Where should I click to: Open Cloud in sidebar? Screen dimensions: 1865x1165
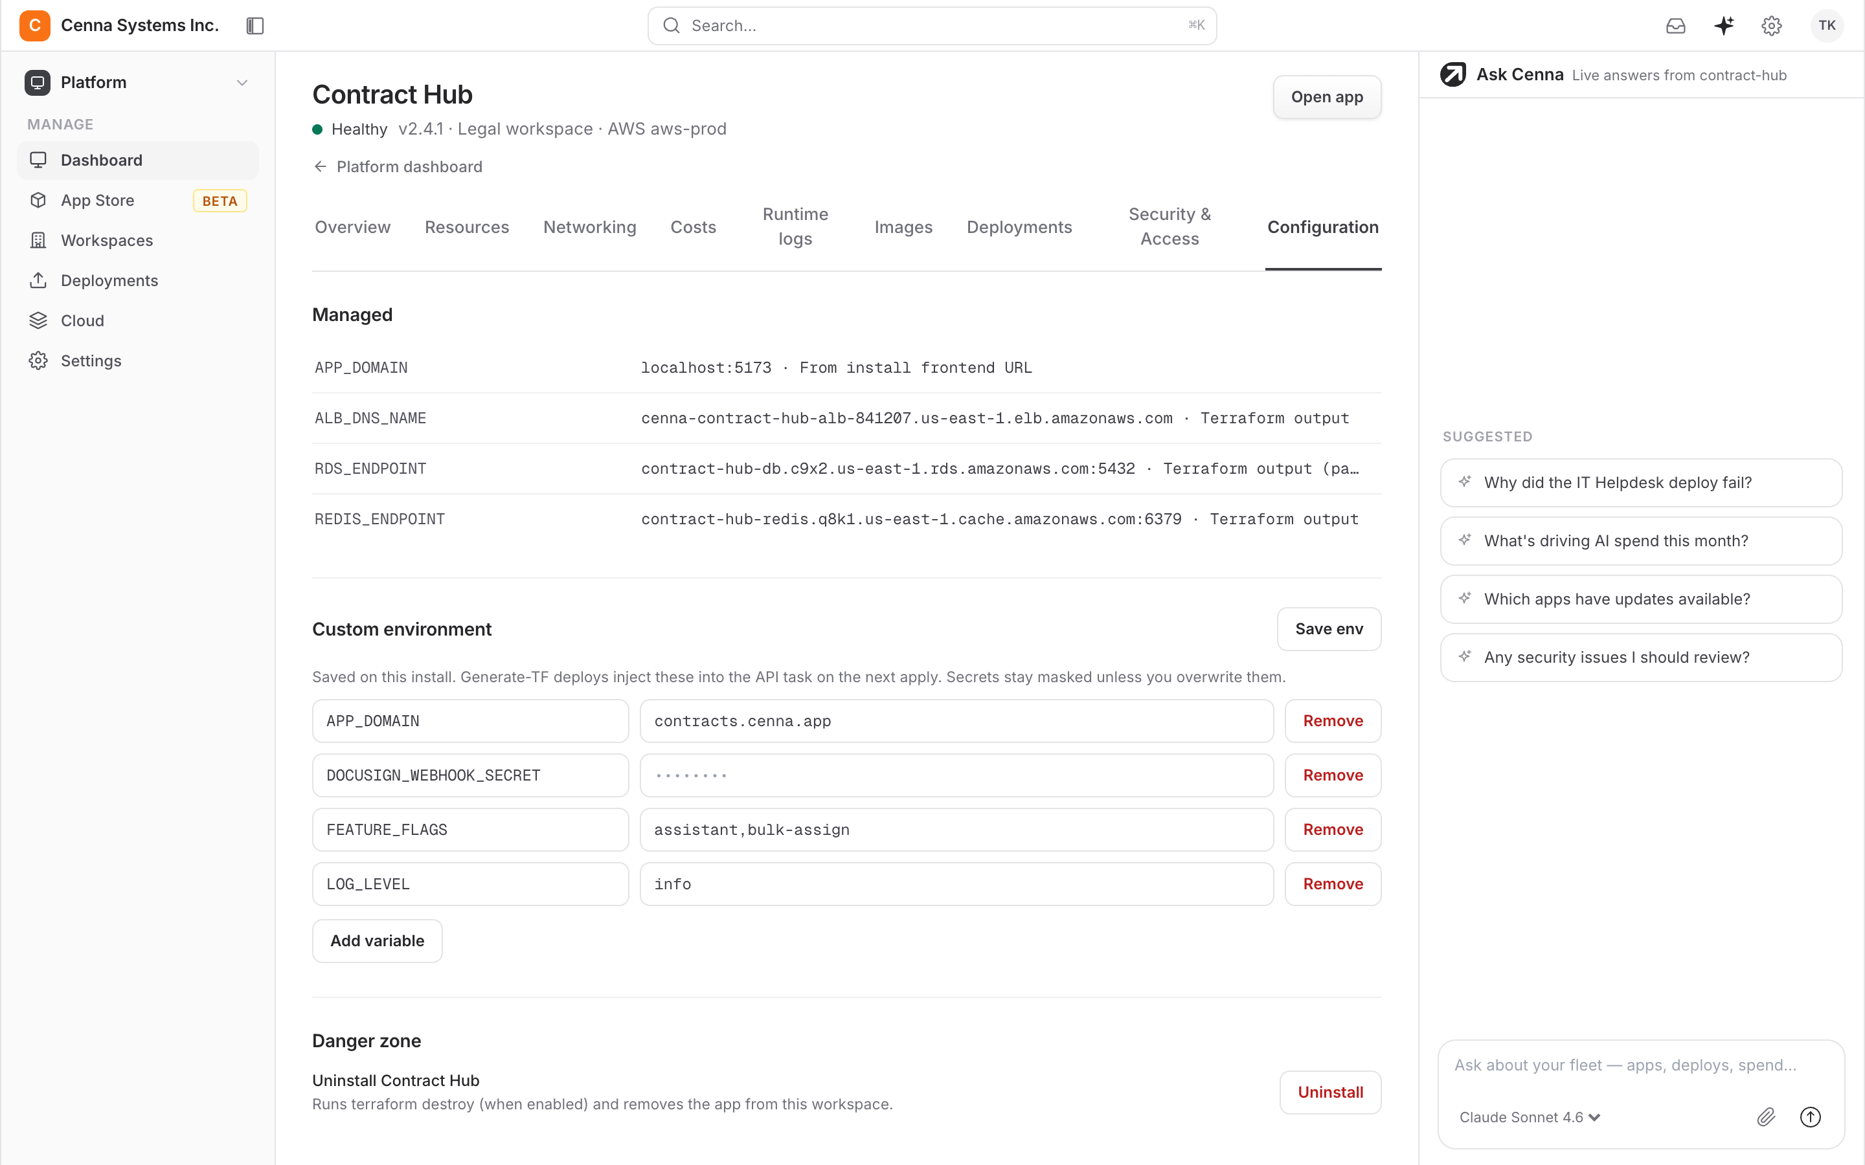point(138,320)
